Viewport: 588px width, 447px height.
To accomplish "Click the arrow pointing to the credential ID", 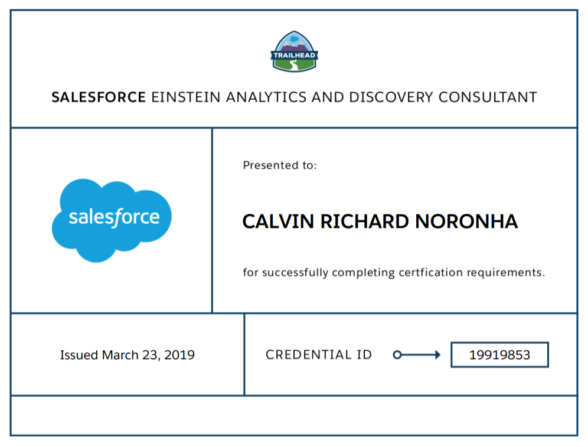I will pos(417,354).
